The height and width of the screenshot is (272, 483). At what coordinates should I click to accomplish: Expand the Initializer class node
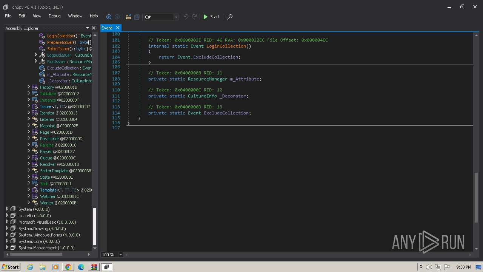click(29, 93)
